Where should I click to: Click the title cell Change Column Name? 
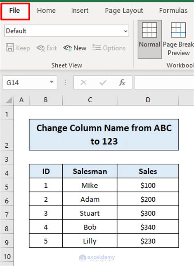[x=104, y=135]
